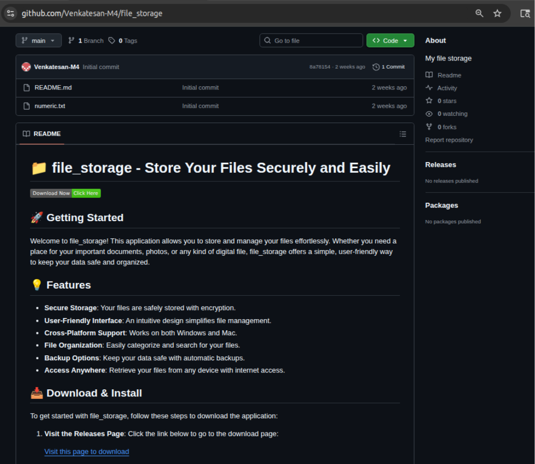Open the 0 Tags link
Screen dimensions: 535x464
(x=123, y=41)
